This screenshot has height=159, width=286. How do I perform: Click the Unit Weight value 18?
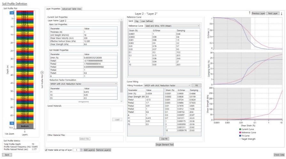click(100, 35)
